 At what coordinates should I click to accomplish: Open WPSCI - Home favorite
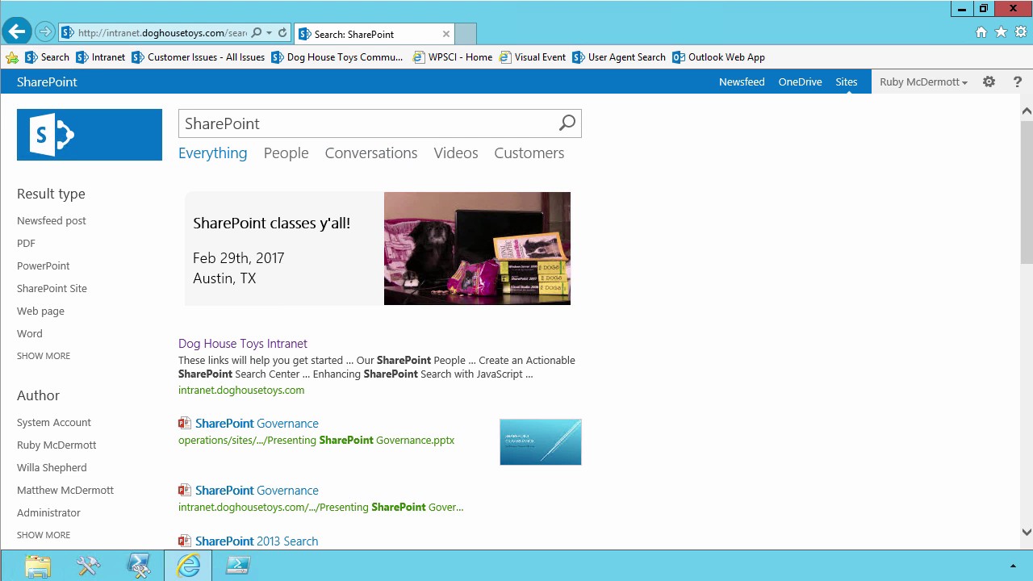[x=452, y=57]
